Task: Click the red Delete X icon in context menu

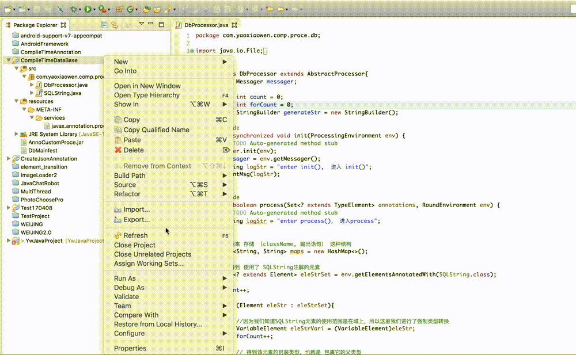Action: 118,150
